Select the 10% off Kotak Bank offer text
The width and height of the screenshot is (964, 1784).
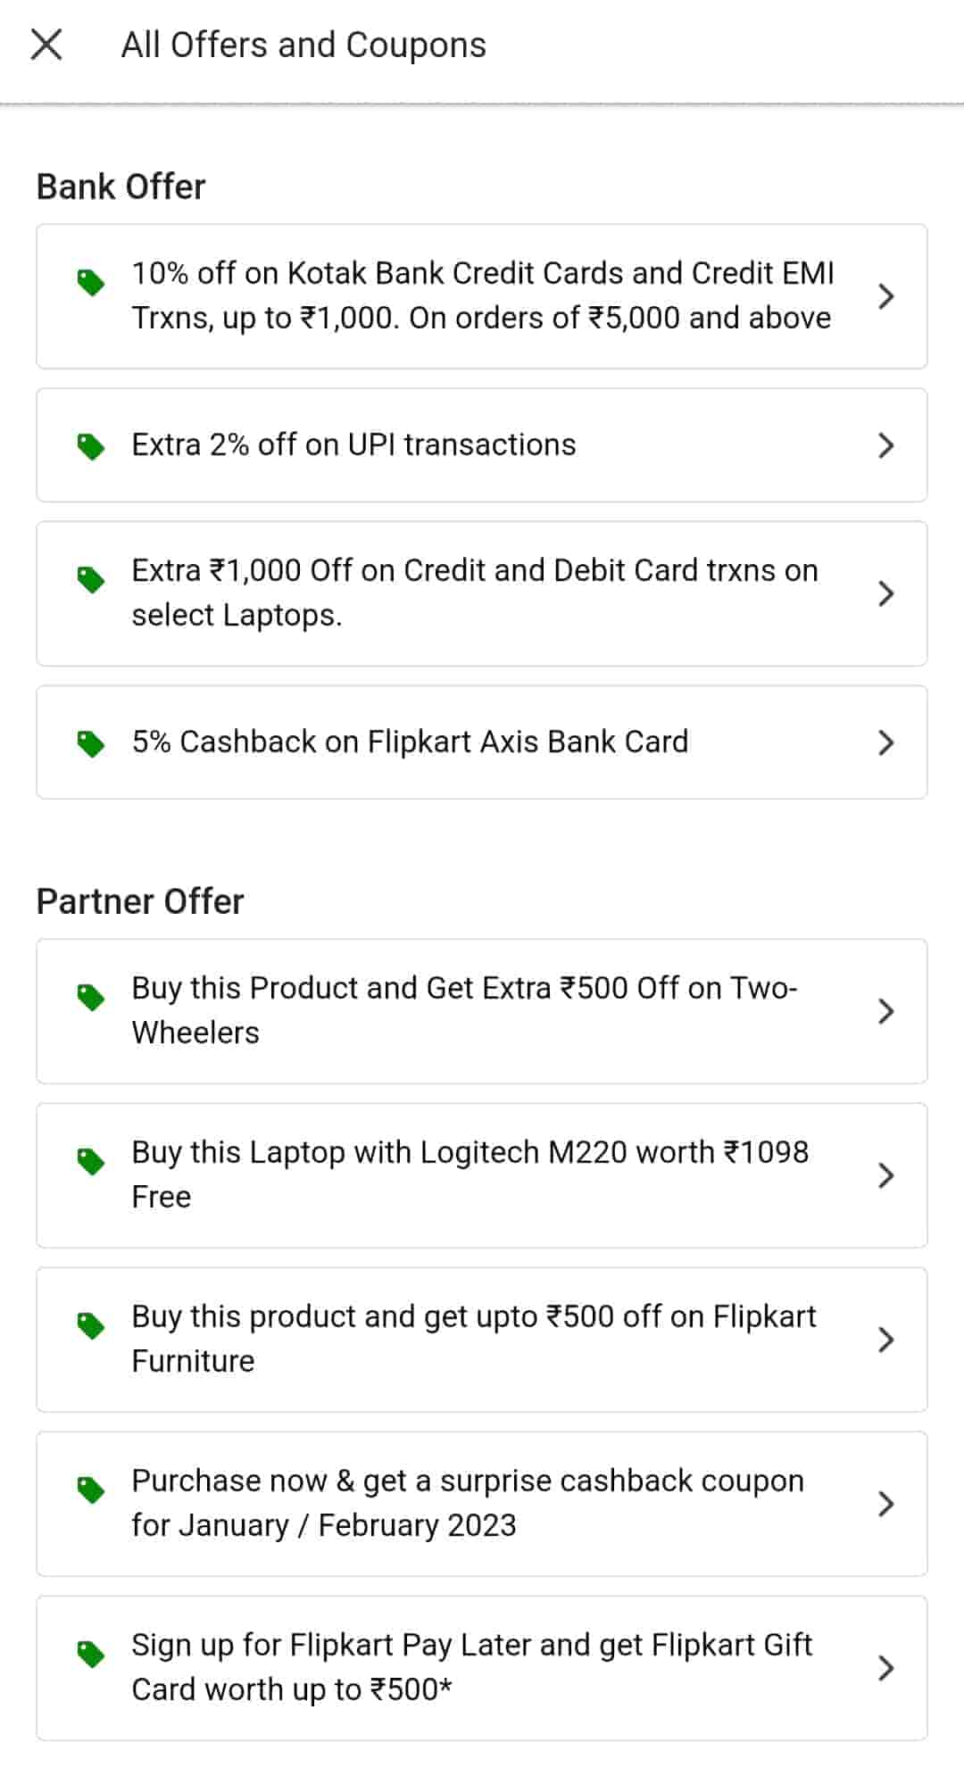(482, 295)
